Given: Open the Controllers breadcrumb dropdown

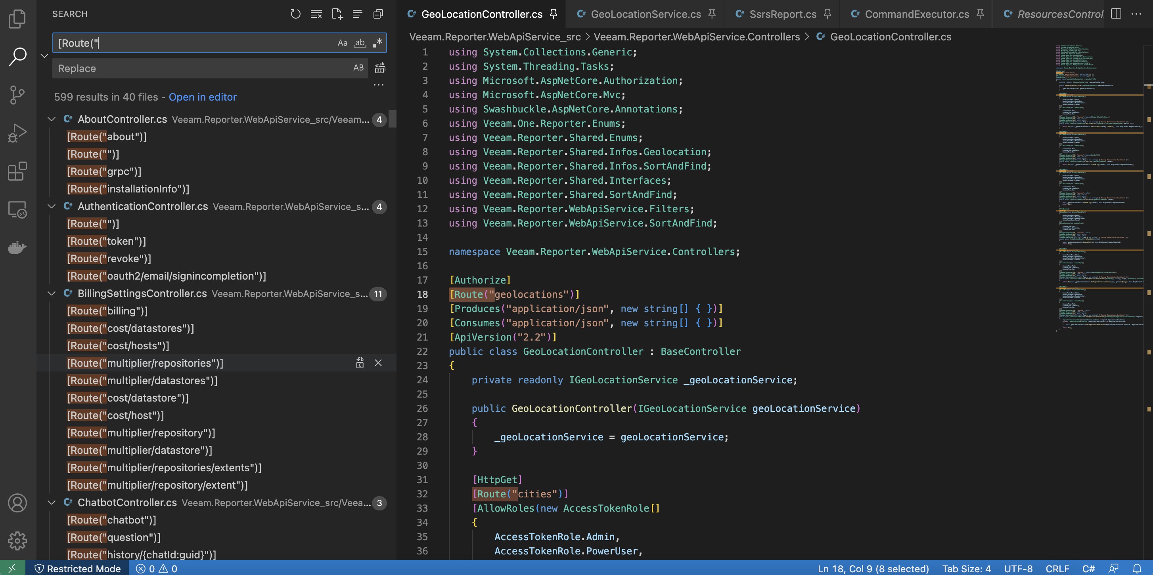Looking at the screenshot, I should [x=697, y=37].
